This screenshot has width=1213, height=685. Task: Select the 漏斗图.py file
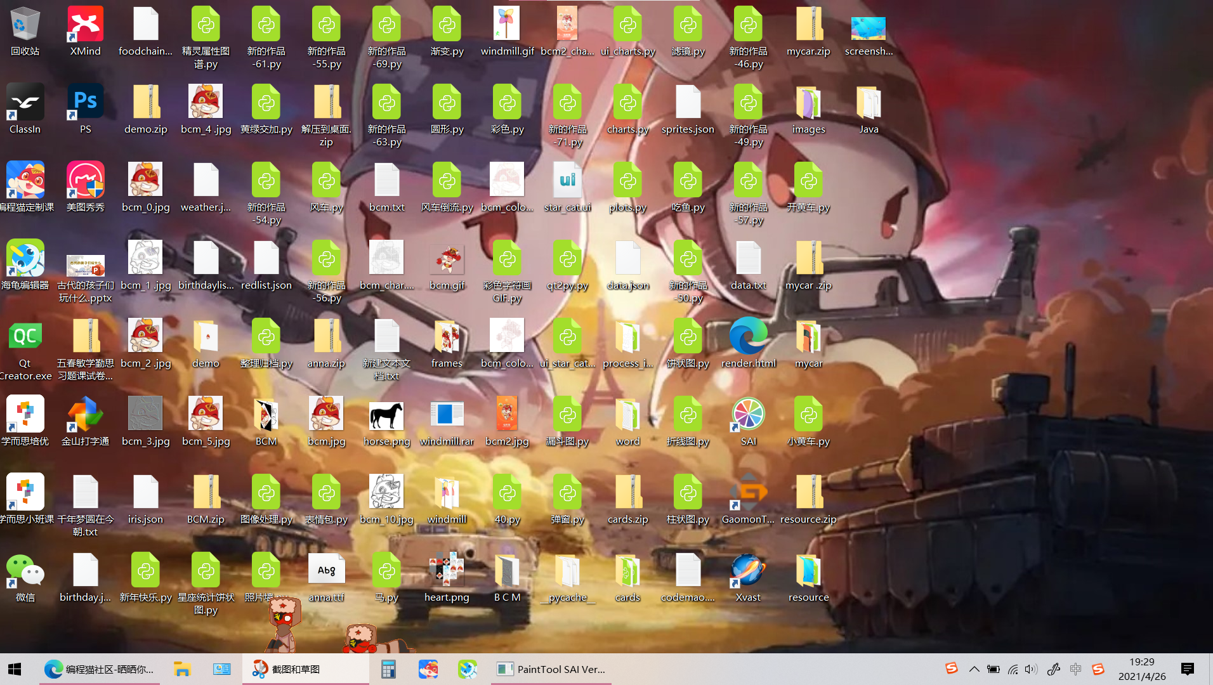point(568,421)
